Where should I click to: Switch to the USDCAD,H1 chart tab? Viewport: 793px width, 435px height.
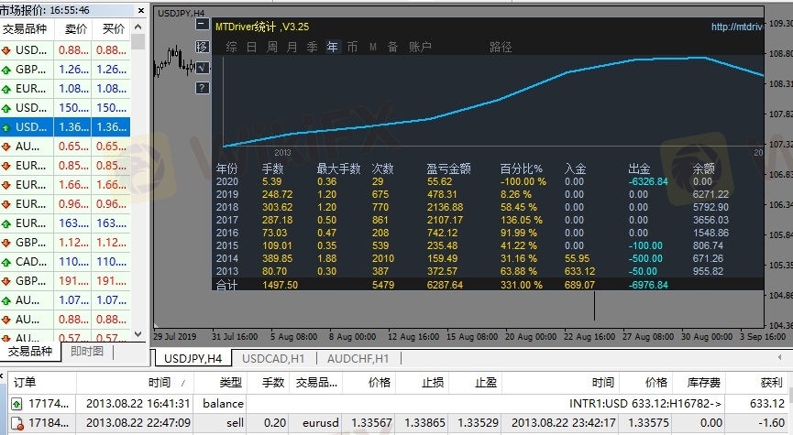(x=273, y=359)
